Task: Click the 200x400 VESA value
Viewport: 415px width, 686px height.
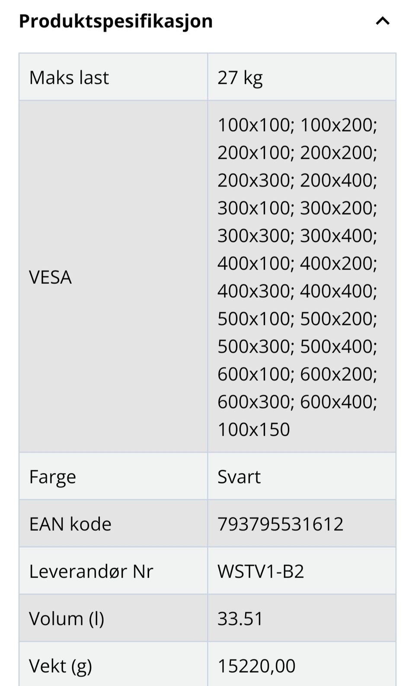Action: coord(336,180)
